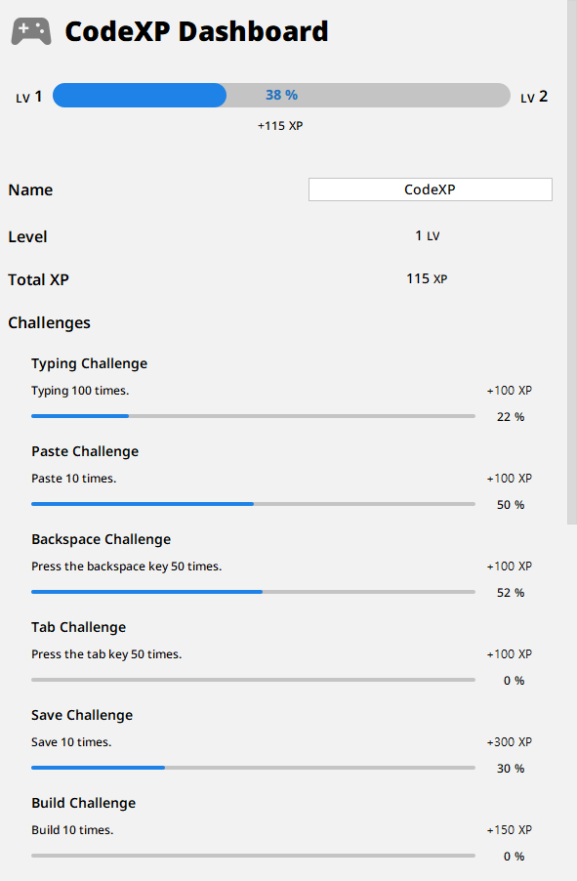
Task: Click the Save Challenge 30 % progress bar
Action: pyautogui.click(x=253, y=767)
